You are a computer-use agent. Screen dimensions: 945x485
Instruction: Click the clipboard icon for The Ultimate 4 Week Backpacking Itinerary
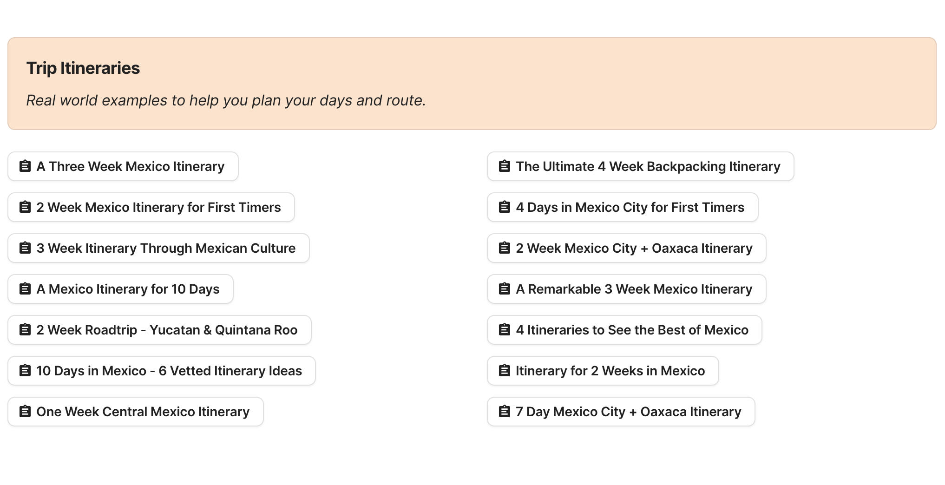tap(504, 166)
